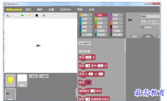Click the stage layout icon in the toolbar
This screenshot has height=101, width=167.
pyautogui.click(x=8, y=15)
